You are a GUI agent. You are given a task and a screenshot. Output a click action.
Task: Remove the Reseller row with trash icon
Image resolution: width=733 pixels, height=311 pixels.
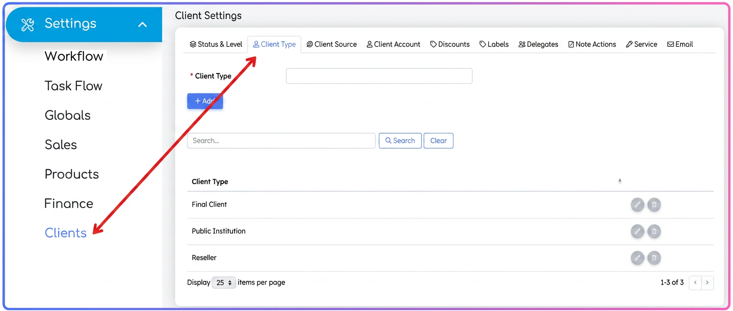[x=654, y=258]
